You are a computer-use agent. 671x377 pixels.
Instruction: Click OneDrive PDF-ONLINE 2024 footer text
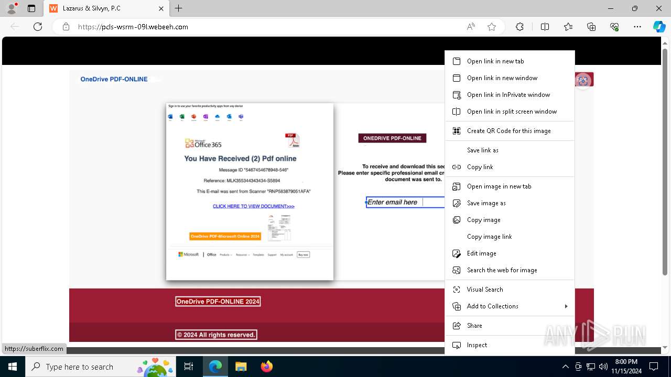tap(218, 302)
